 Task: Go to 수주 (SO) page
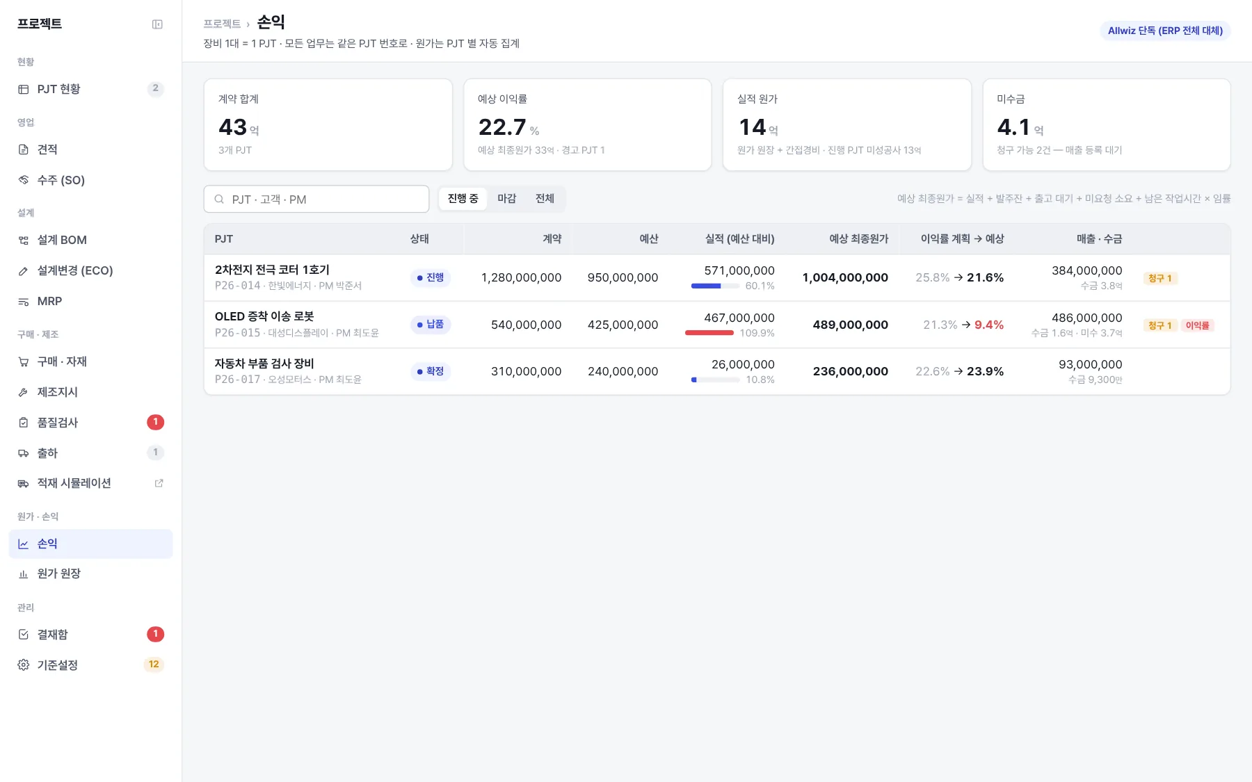click(x=90, y=180)
